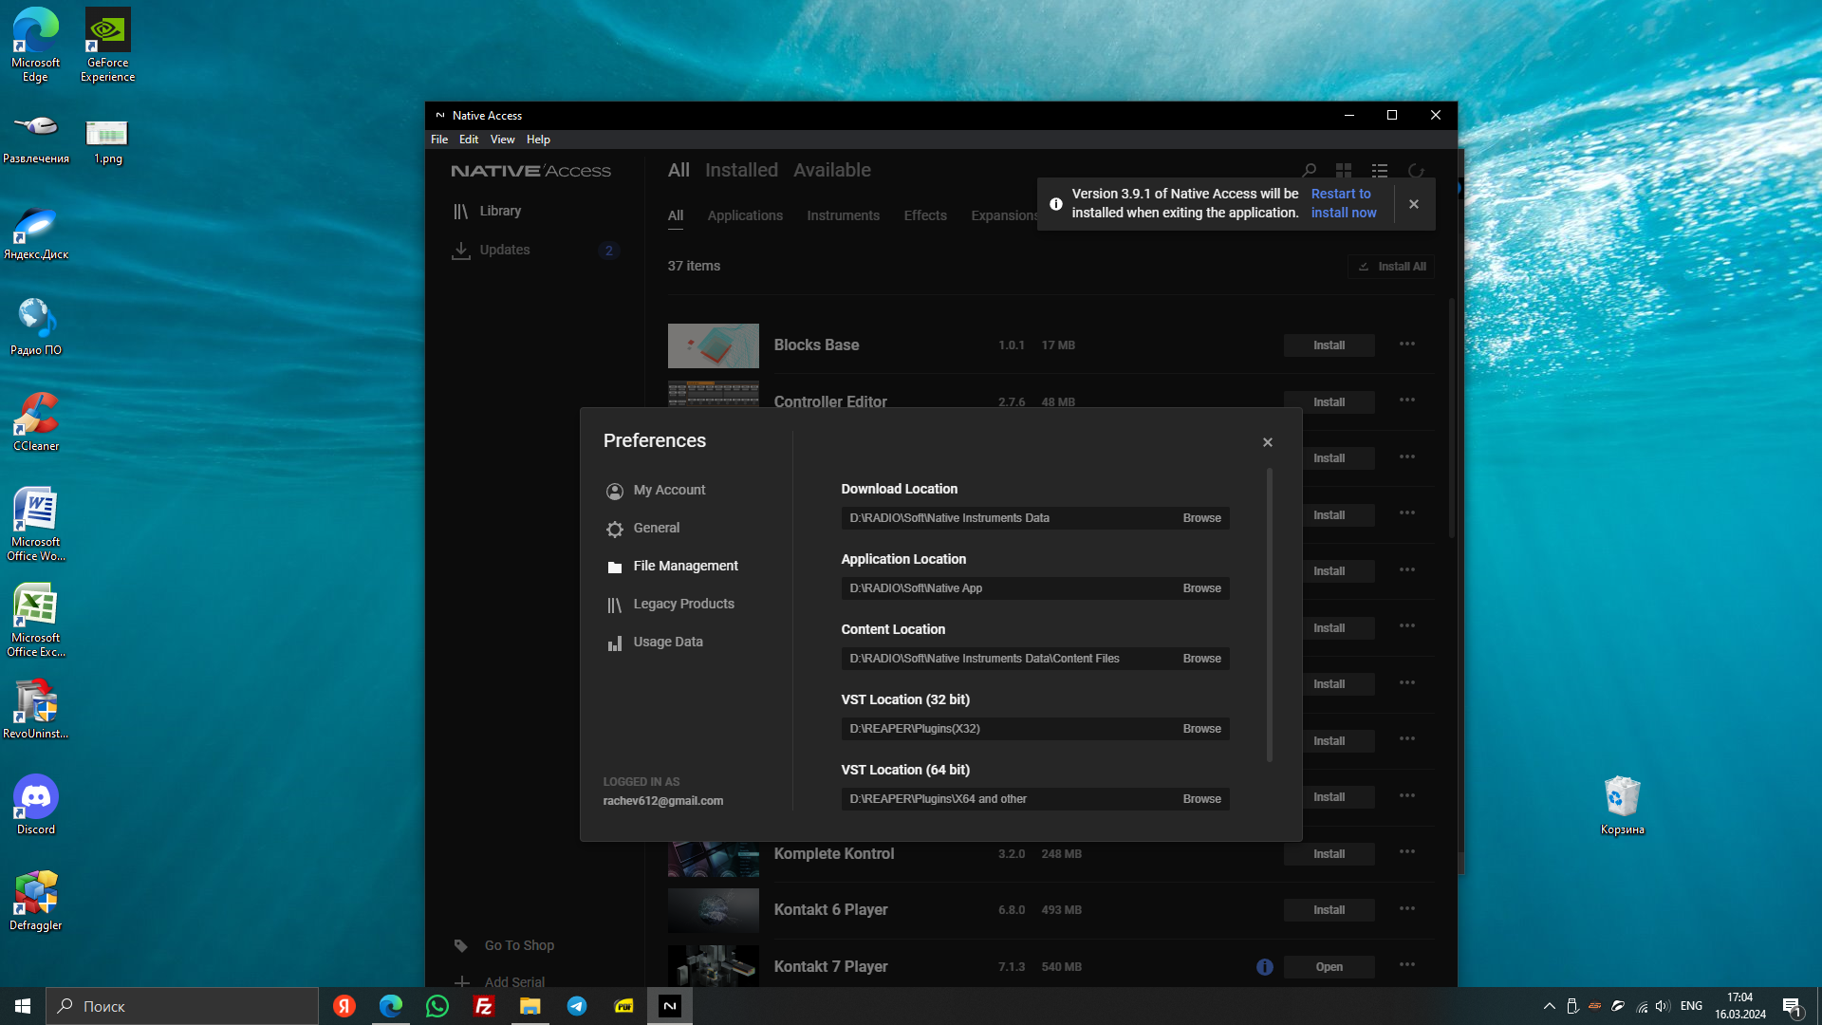Install Kontakt 6 Player
This screenshot has width=1822, height=1025.
(1329, 910)
